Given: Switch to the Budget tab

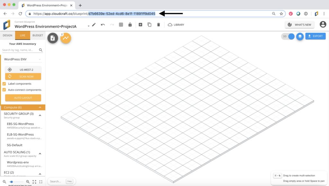Looking at the screenshot, I should [38, 35].
